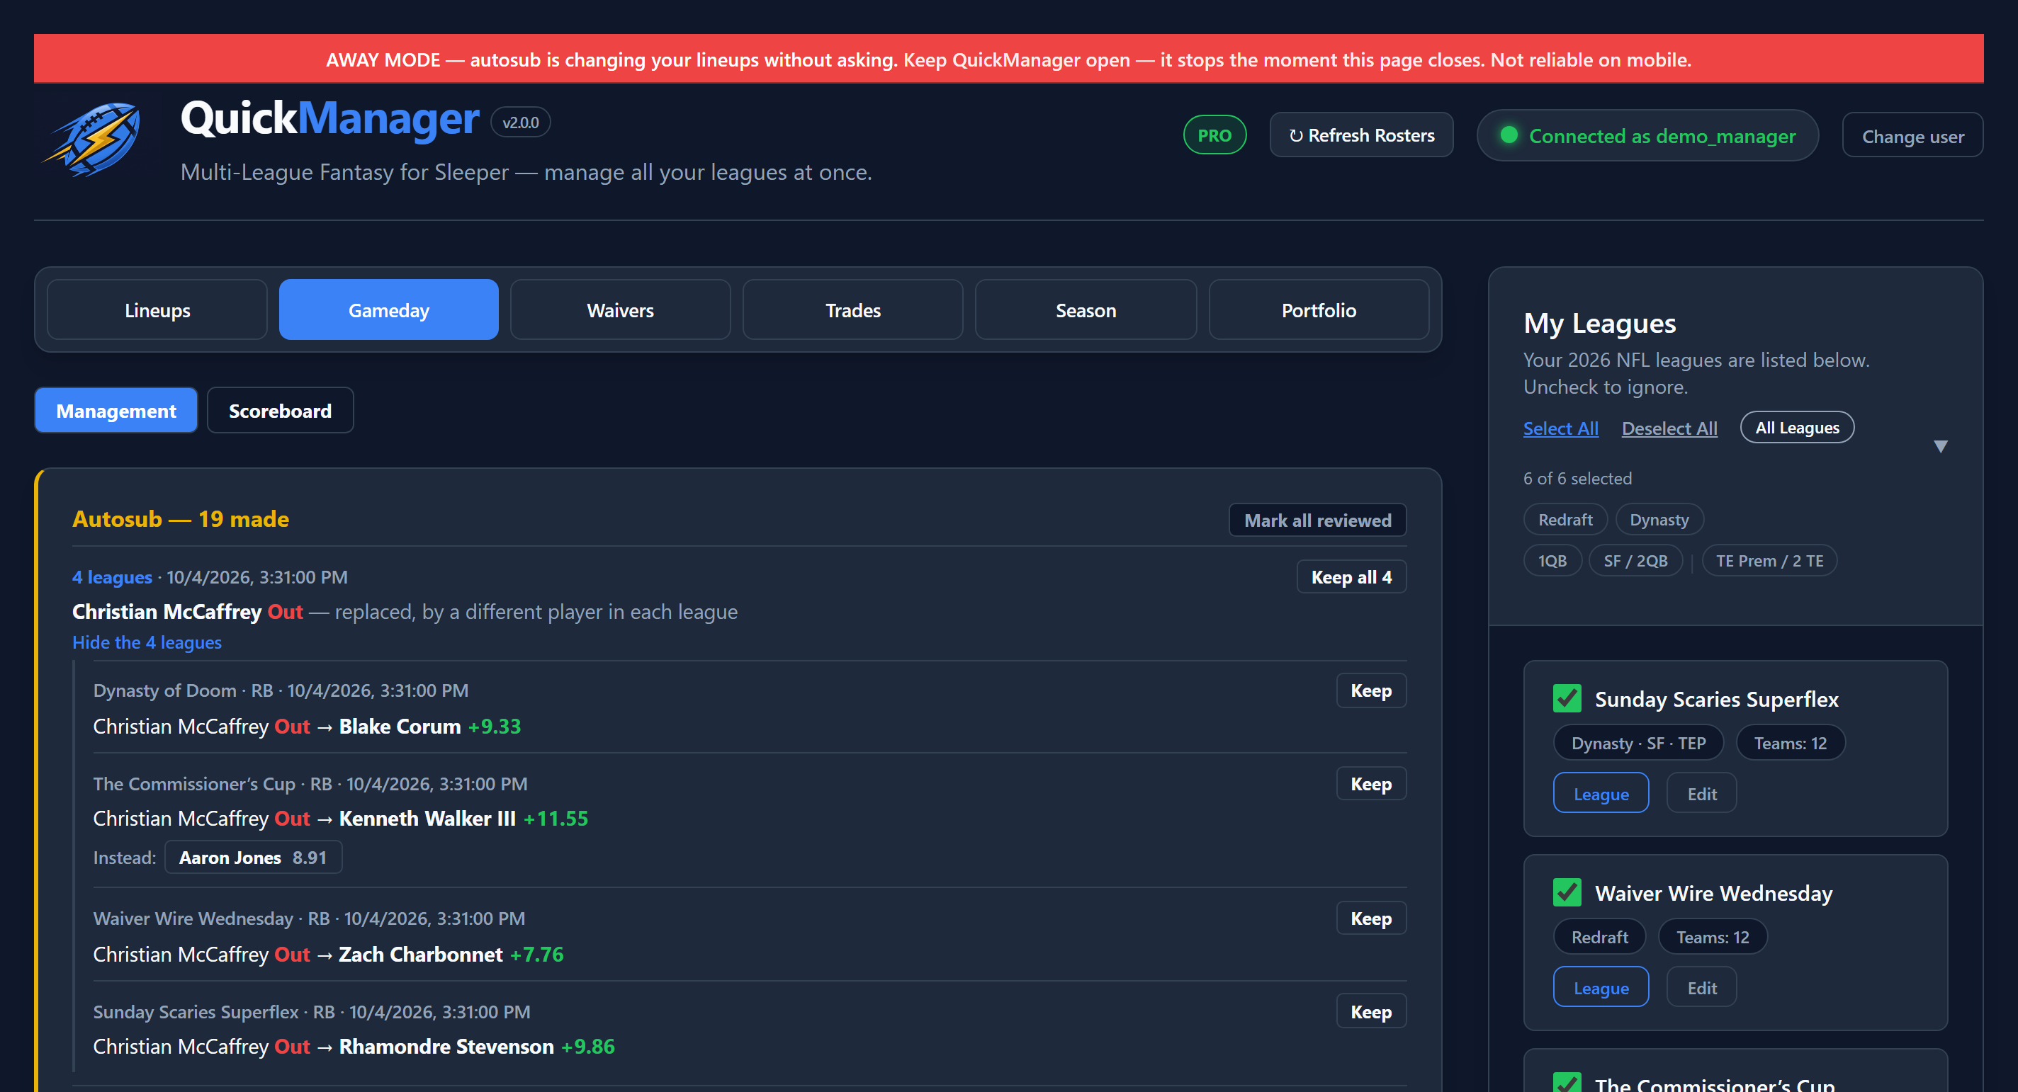Toggle the Redraft filter chip
The width and height of the screenshot is (2018, 1092).
[1565, 519]
